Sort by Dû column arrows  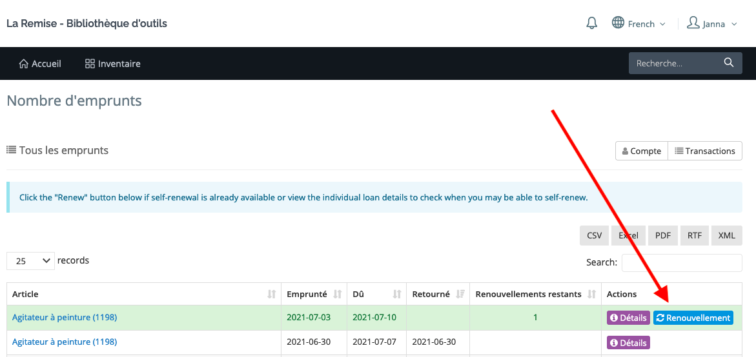(x=397, y=294)
